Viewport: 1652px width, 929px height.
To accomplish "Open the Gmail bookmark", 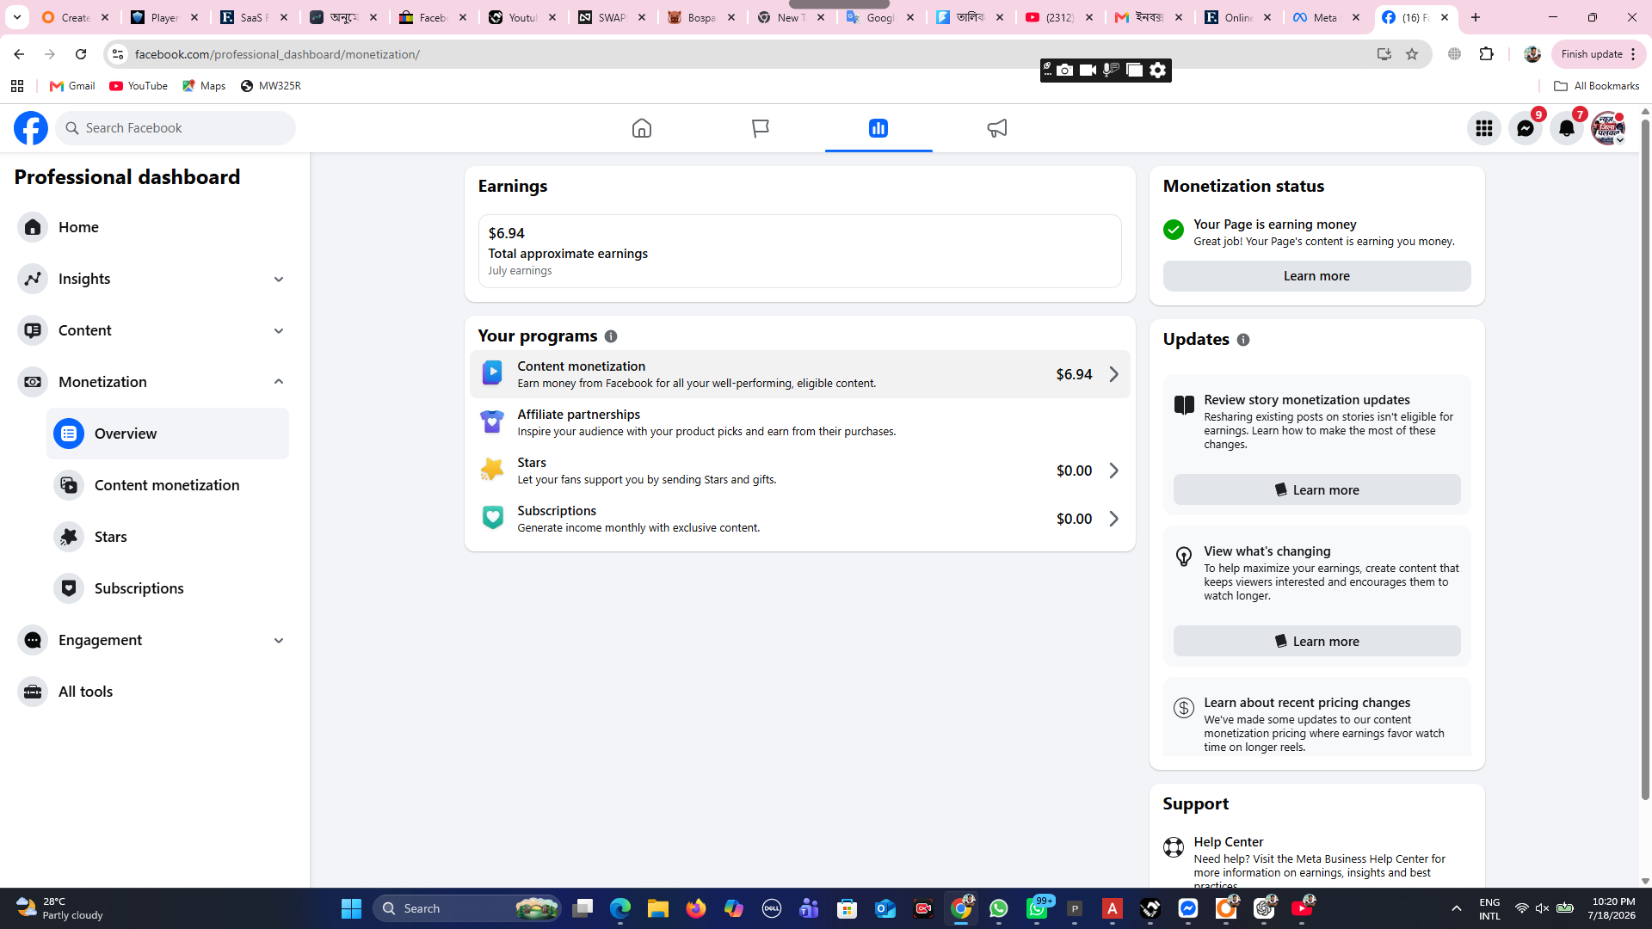I will tap(72, 86).
